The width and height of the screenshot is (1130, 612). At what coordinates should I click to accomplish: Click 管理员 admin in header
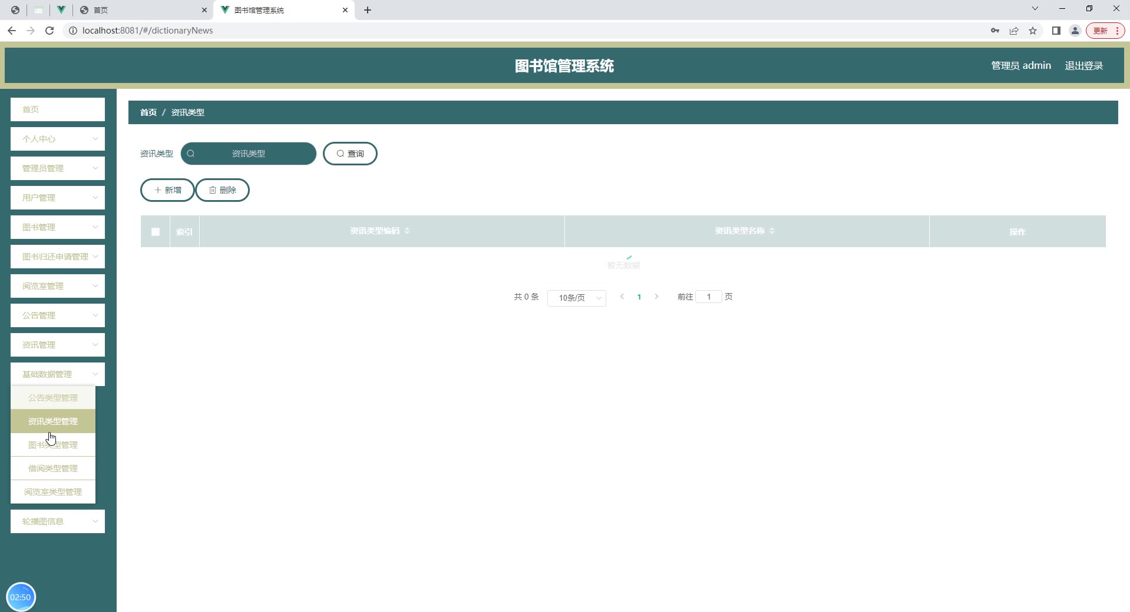coord(1021,66)
